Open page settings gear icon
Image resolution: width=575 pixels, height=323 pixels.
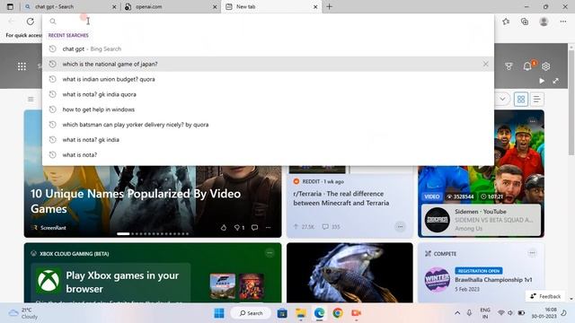546,66
